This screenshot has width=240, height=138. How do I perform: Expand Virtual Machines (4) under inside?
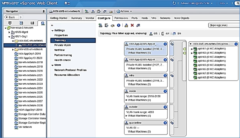(127, 100)
